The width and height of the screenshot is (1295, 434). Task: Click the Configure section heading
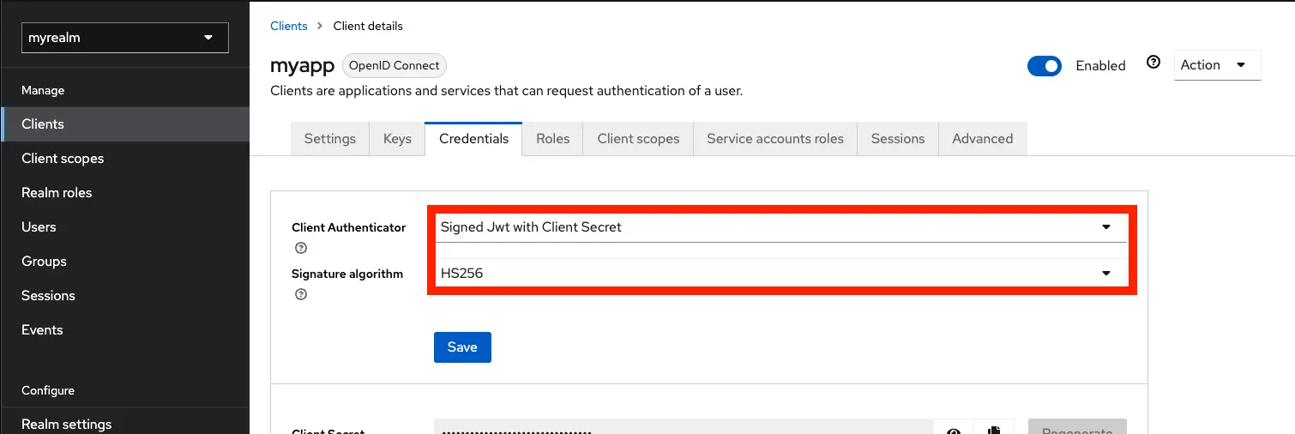pos(48,390)
